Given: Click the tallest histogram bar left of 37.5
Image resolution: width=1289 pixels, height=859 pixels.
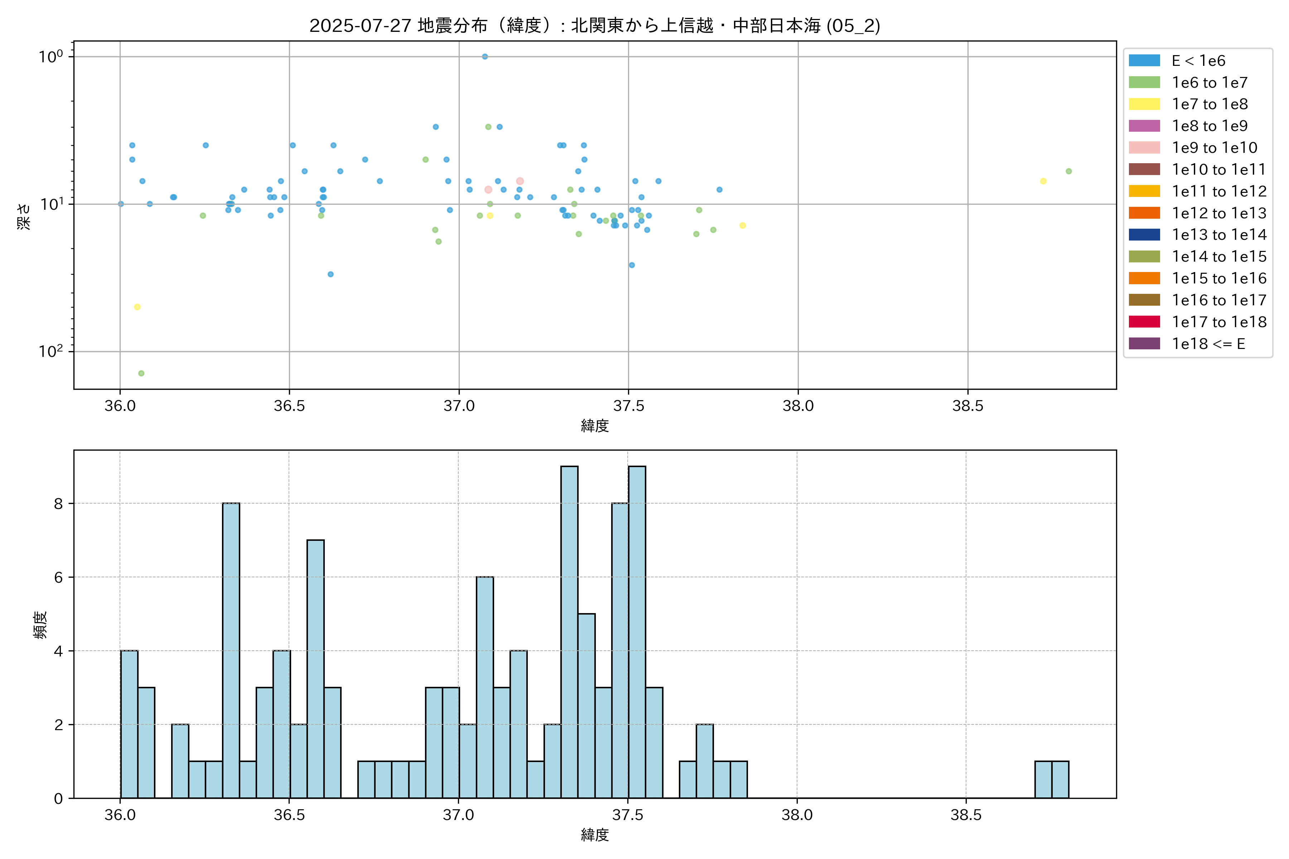Looking at the screenshot, I should [569, 632].
